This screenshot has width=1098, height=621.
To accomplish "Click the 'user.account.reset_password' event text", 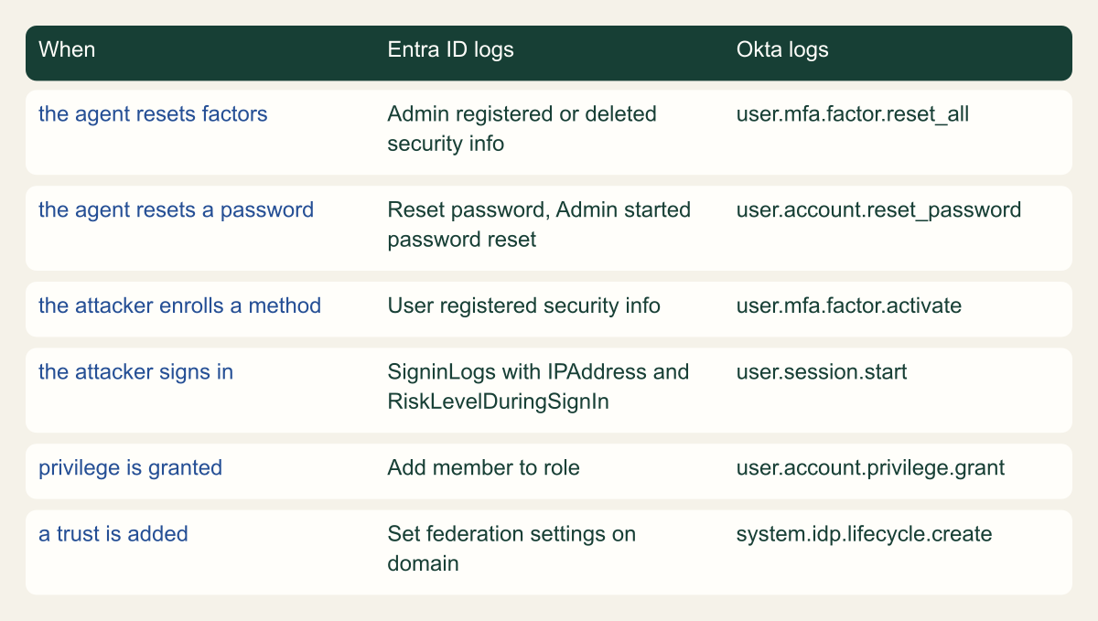I will (878, 210).
